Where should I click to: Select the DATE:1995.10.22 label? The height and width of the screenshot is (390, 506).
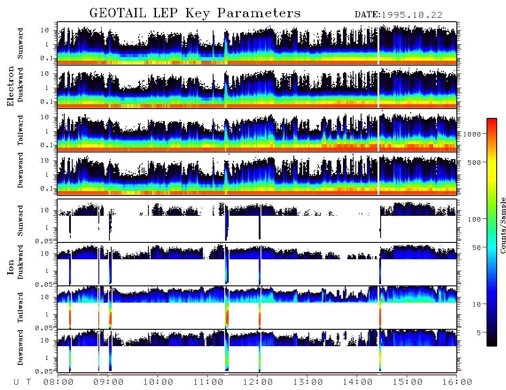tap(398, 15)
